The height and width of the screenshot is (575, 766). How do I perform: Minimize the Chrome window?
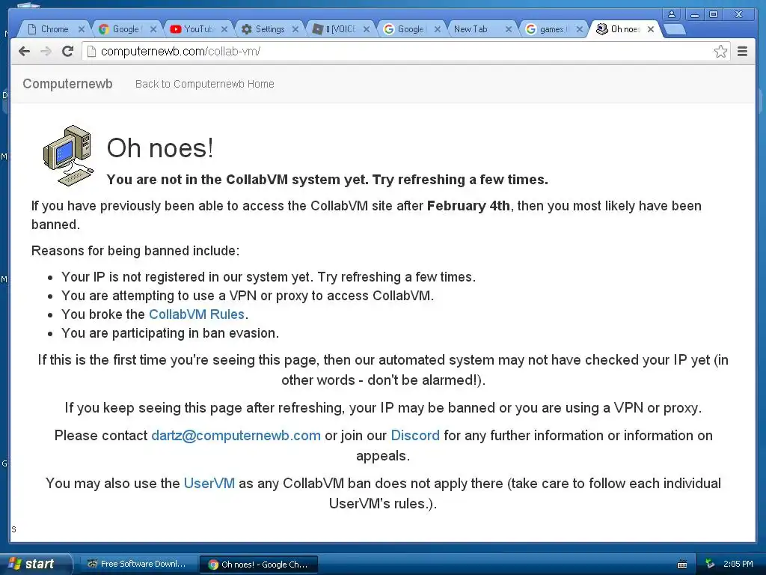pyautogui.click(x=695, y=14)
